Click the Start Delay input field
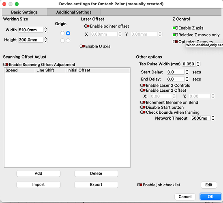The image size is (223, 203). pyautogui.click(x=176, y=72)
